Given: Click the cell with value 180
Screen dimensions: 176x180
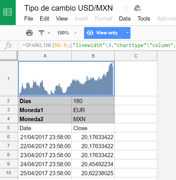Looking at the screenshot, I should tap(93, 101).
